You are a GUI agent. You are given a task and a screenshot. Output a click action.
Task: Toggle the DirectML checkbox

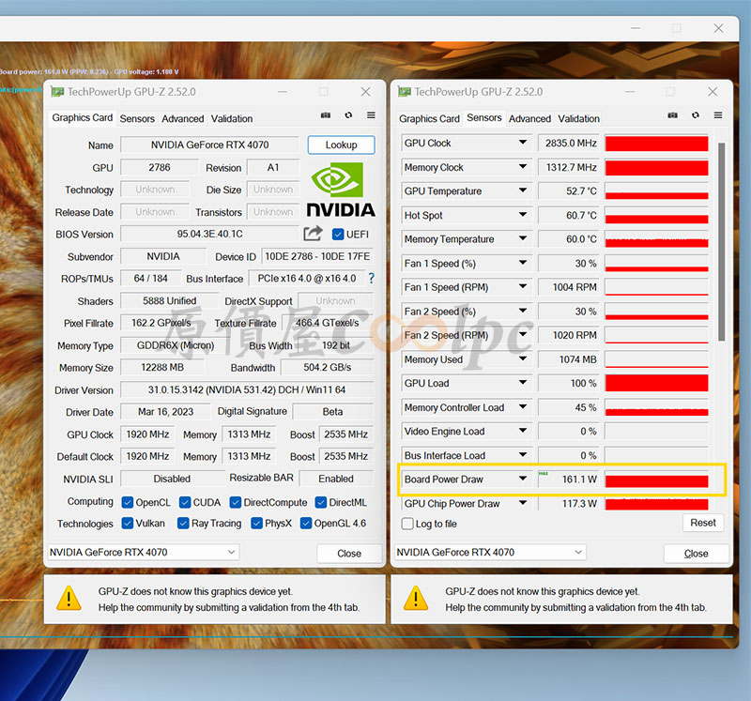click(320, 502)
